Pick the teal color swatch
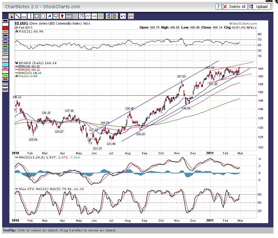Viewport: 278px width, 238px height. coord(5,50)
